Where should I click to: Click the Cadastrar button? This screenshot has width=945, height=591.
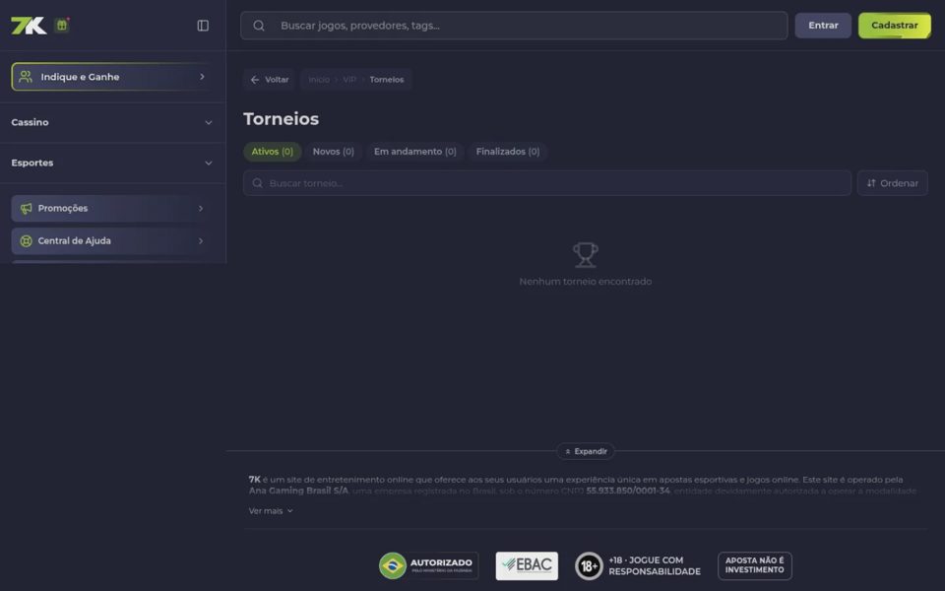(x=895, y=26)
